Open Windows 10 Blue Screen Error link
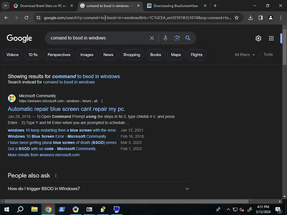 pyautogui.click(x=57, y=136)
